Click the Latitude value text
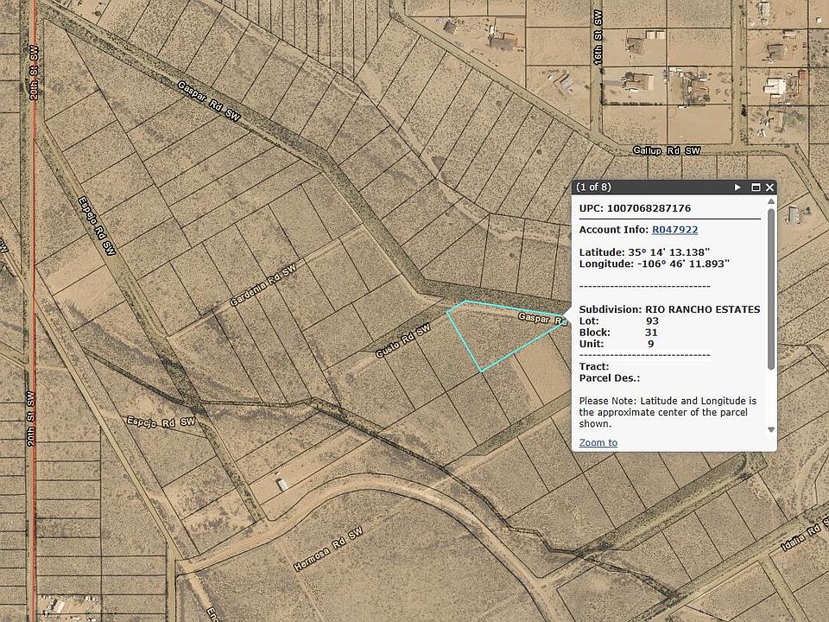Screen dimensions: 829x622 pos(668,252)
